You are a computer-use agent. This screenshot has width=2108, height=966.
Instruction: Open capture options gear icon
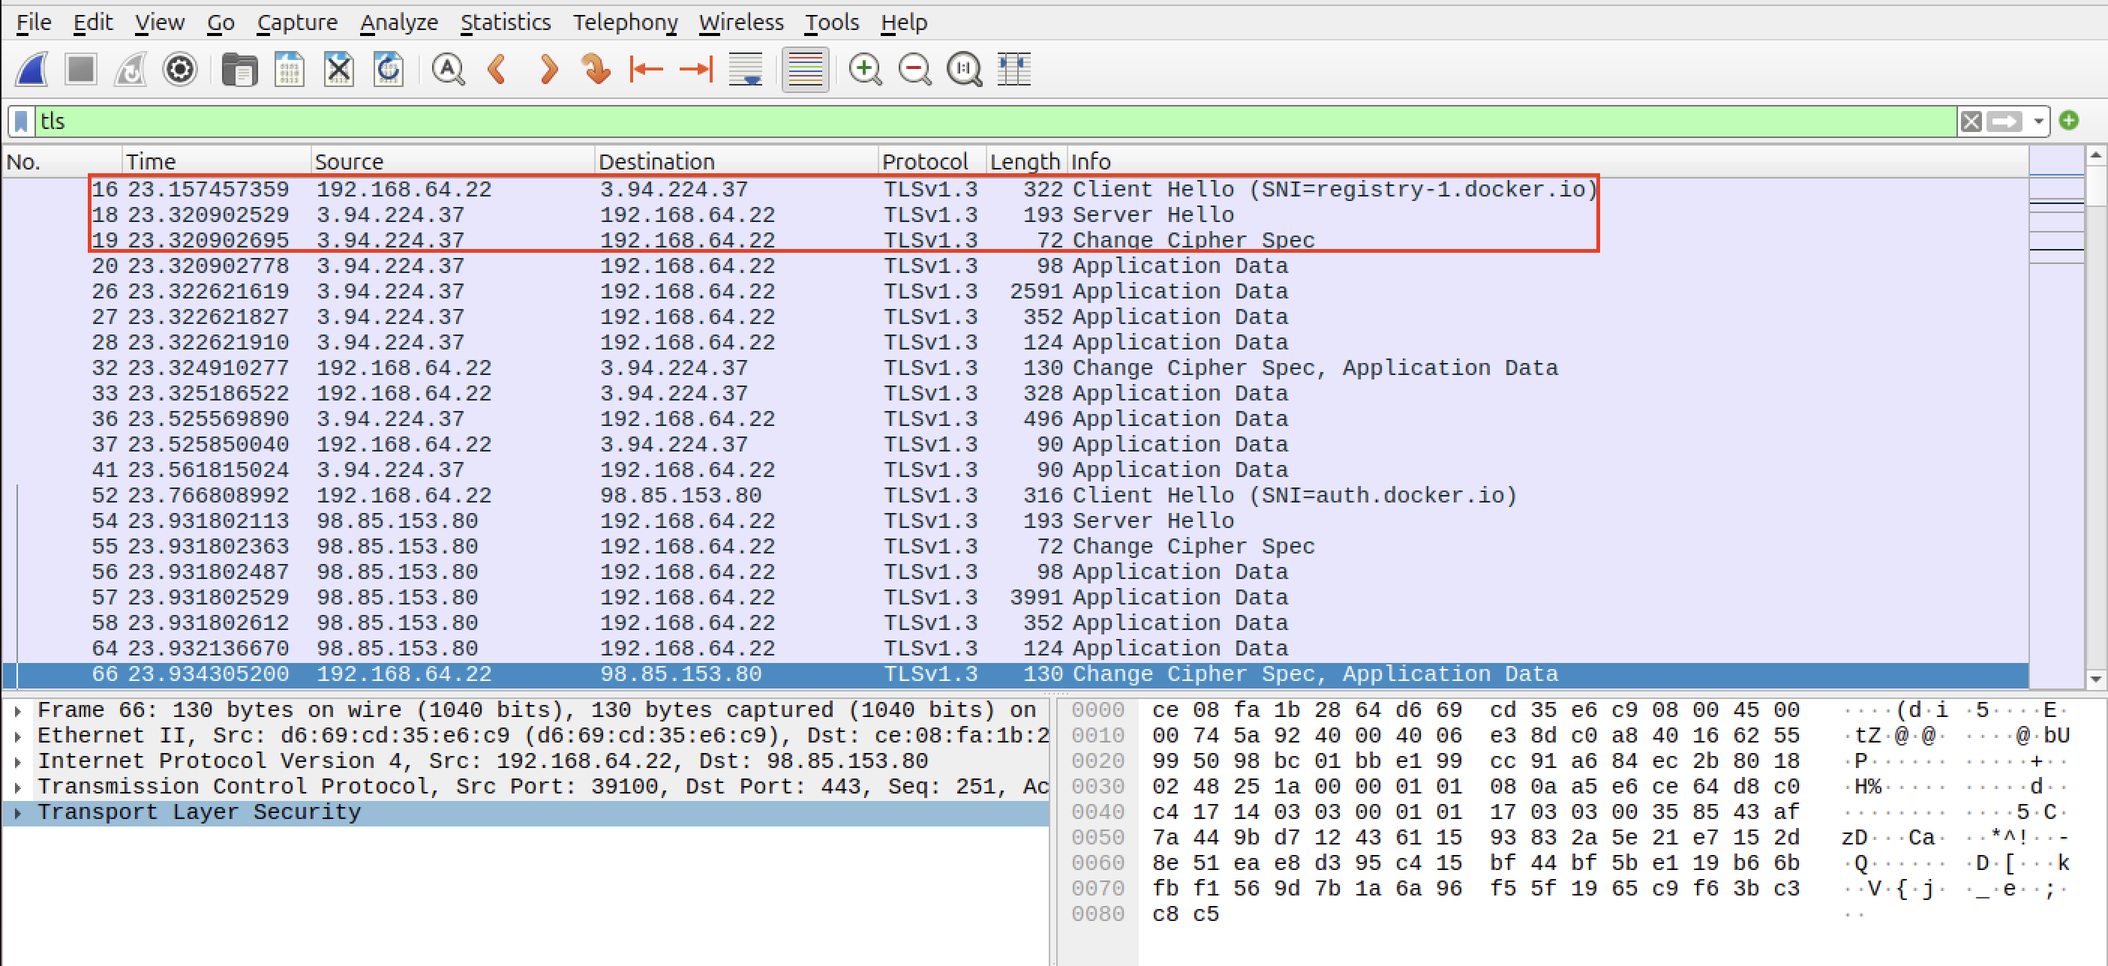click(180, 70)
